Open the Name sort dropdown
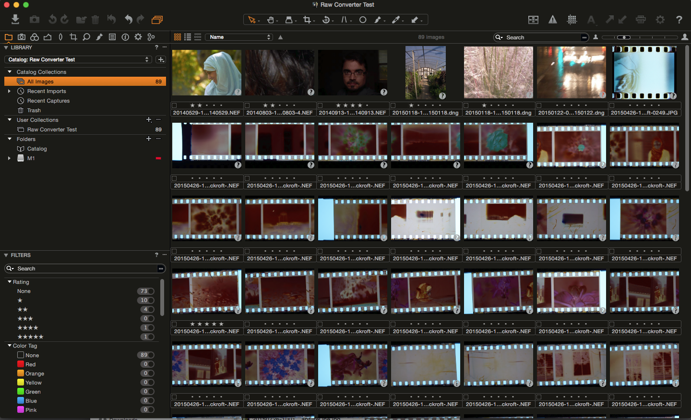The image size is (691, 420). click(239, 37)
